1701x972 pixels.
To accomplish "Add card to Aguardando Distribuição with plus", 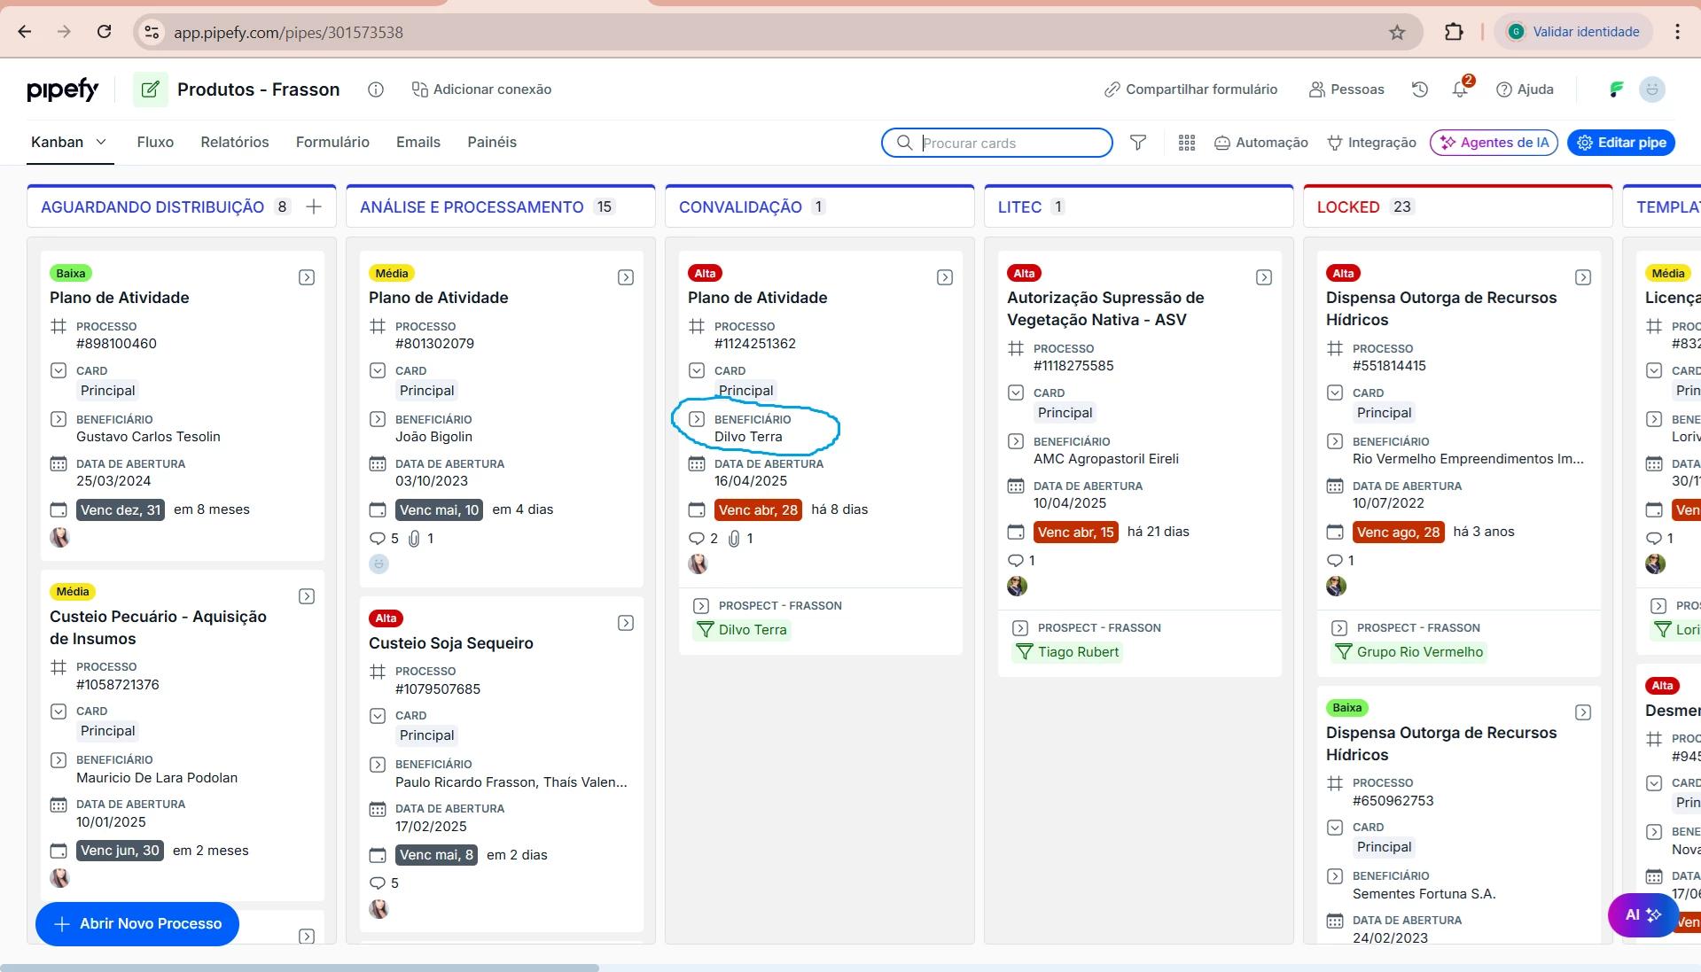I will pyautogui.click(x=314, y=206).
